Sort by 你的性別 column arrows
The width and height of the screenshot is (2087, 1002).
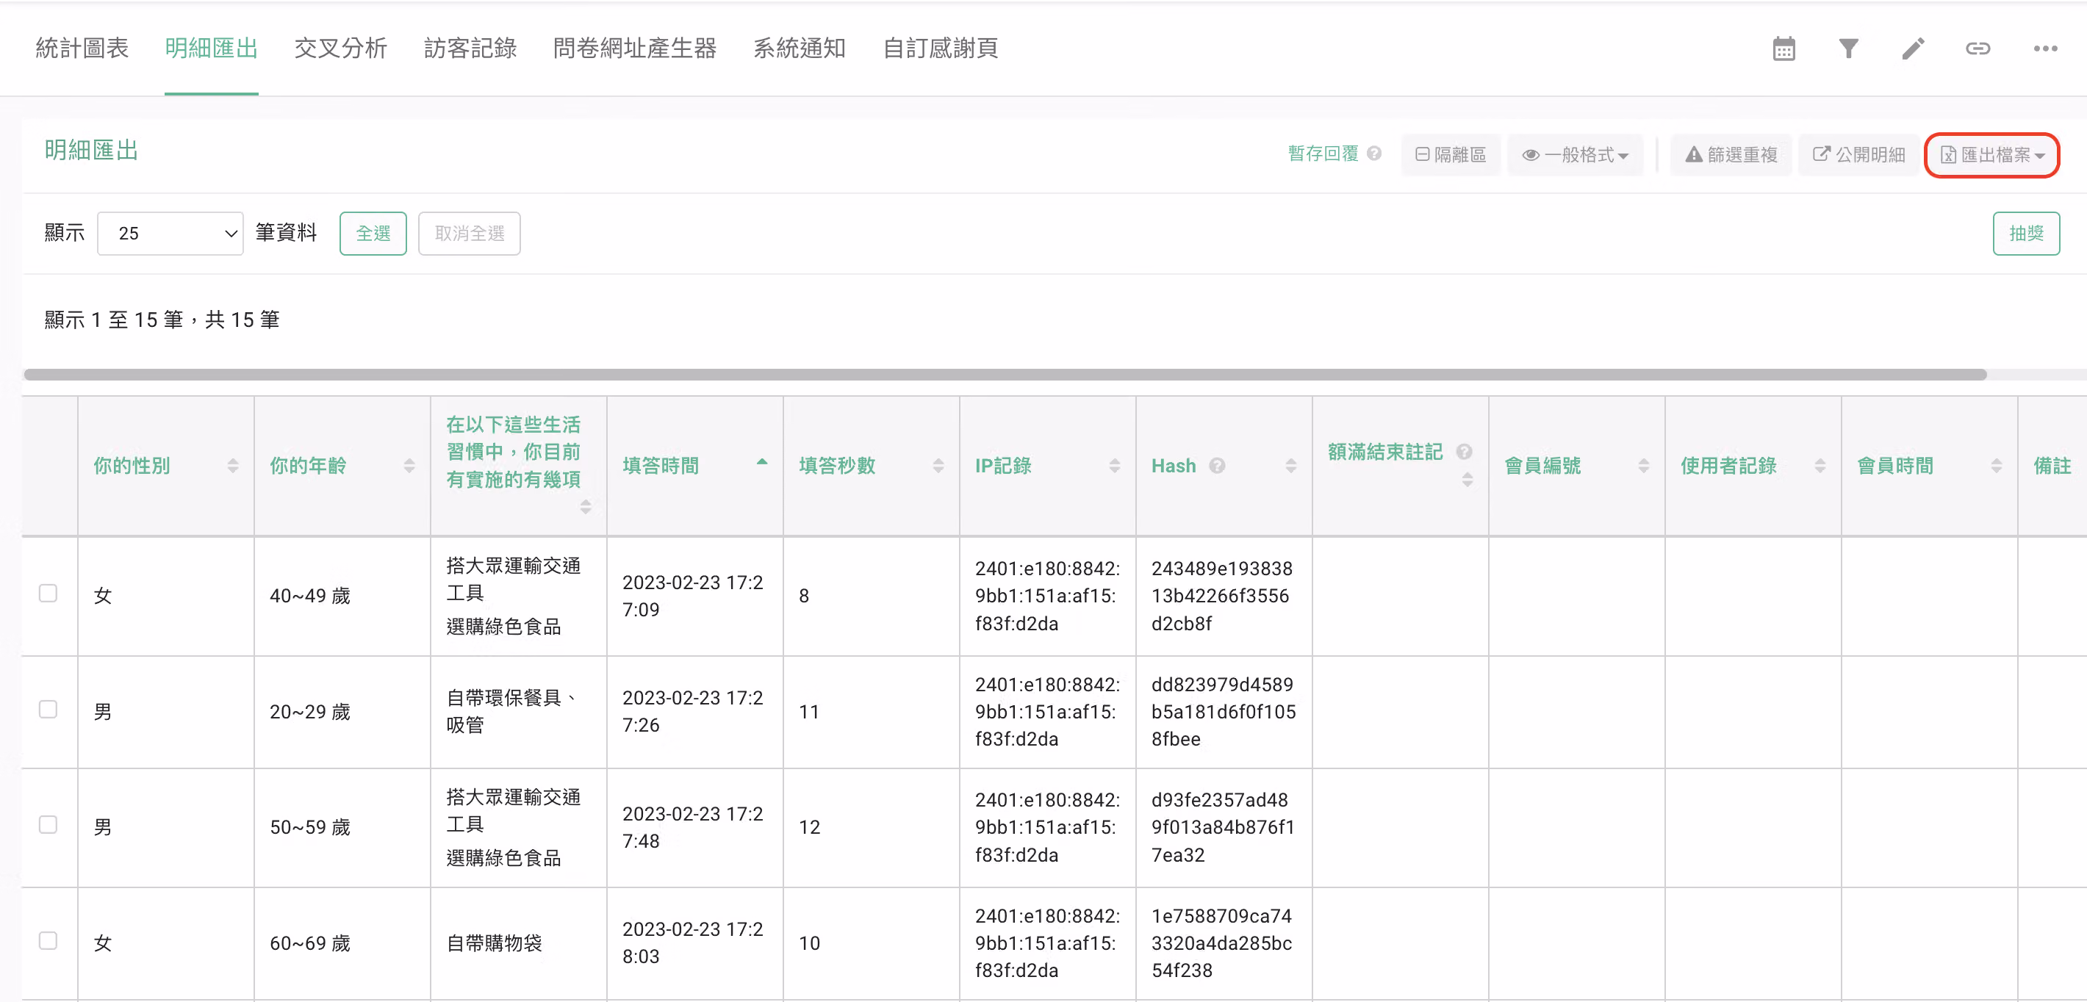[234, 466]
